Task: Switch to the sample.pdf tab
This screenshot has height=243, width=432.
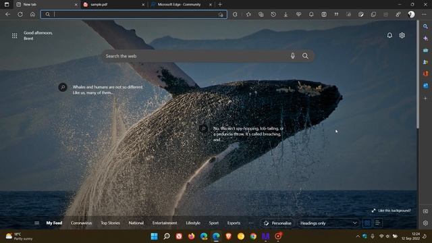Action: (113, 5)
